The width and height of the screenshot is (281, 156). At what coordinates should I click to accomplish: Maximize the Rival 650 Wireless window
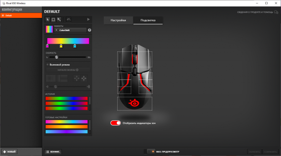(x=267, y=3)
